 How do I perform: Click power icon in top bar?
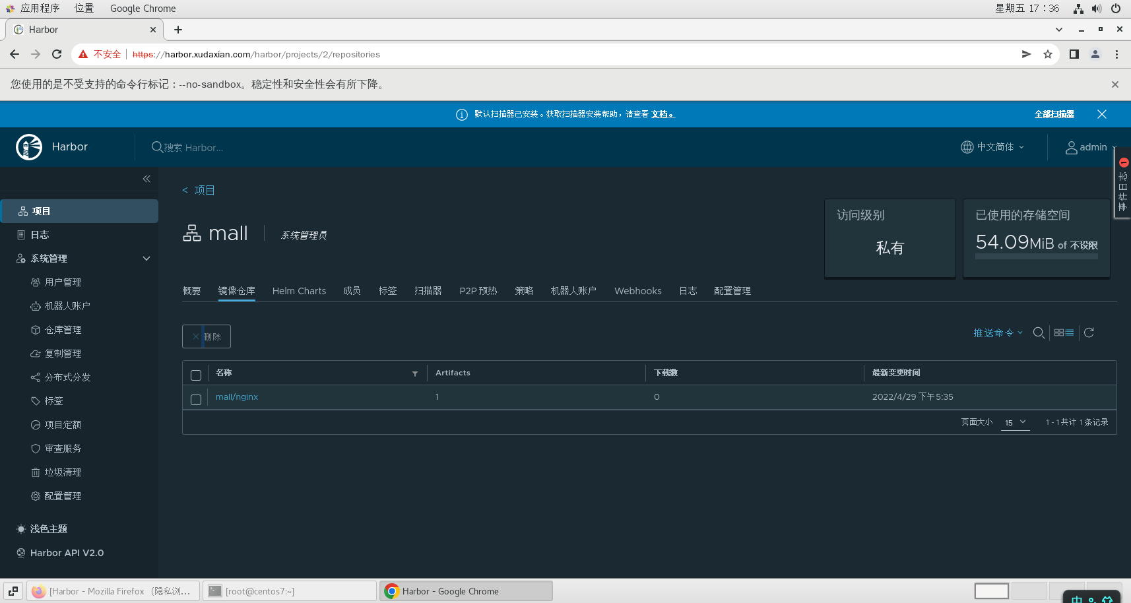click(1116, 9)
